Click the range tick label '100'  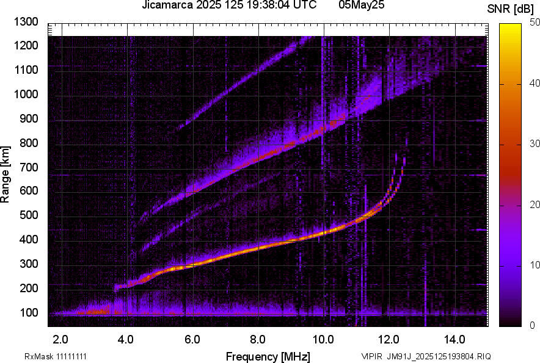(29, 312)
